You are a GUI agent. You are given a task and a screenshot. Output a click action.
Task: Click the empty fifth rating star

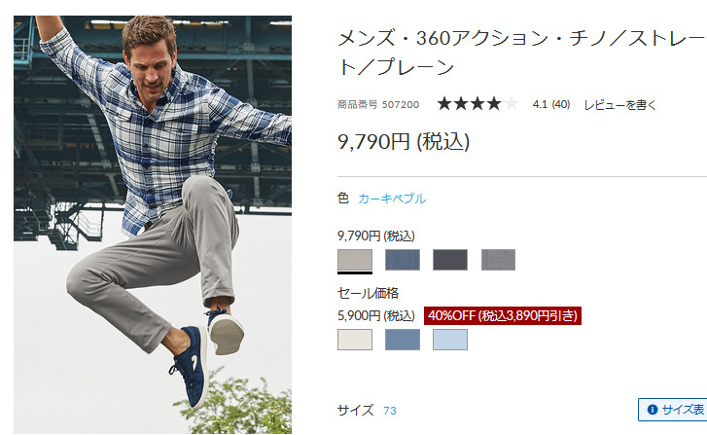click(x=512, y=104)
